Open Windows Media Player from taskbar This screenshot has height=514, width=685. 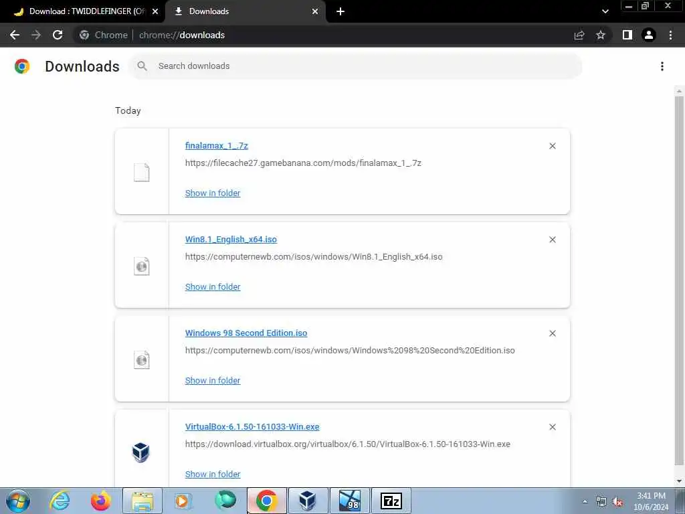point(183,501)
